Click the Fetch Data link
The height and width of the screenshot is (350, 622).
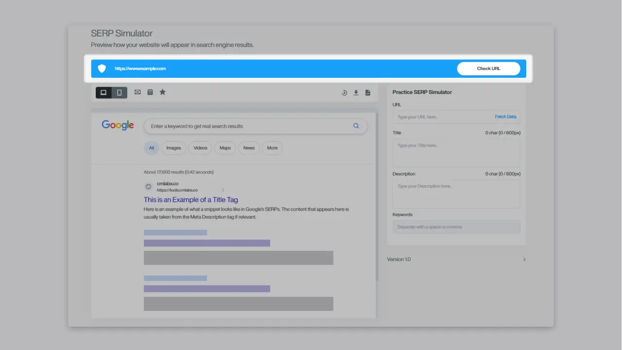[505, 117]
